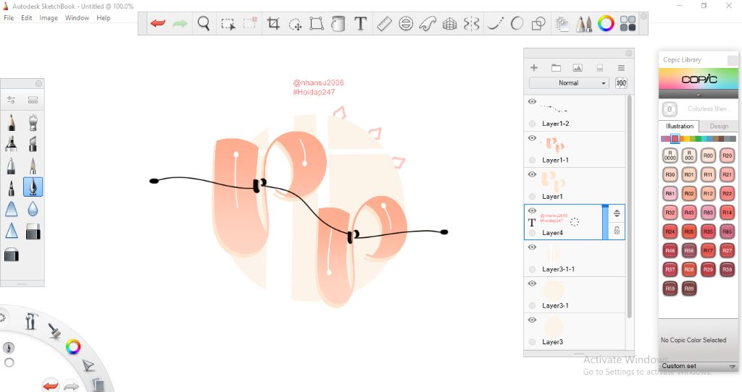Select the hard eraser brush
The image size is (742, 392).
[x=33, y=231]
